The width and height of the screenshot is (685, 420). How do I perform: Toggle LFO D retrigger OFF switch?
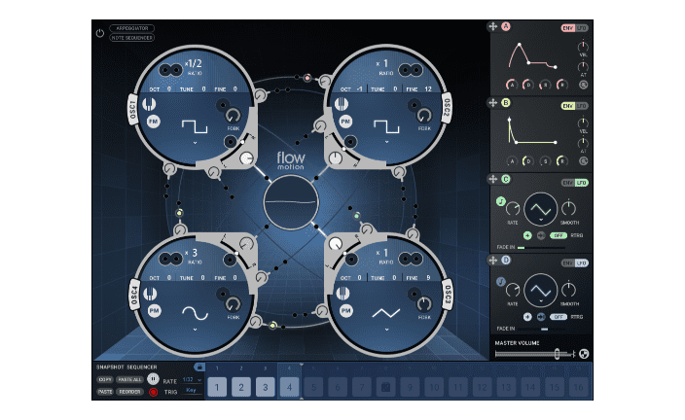point(558,317)
